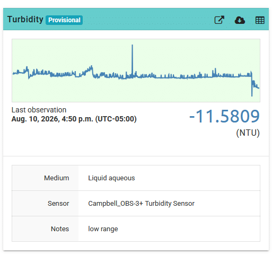This screenshot has height=254, width=272.
Task: Click the Turbidity card title
Action: [x=25, y=19]
